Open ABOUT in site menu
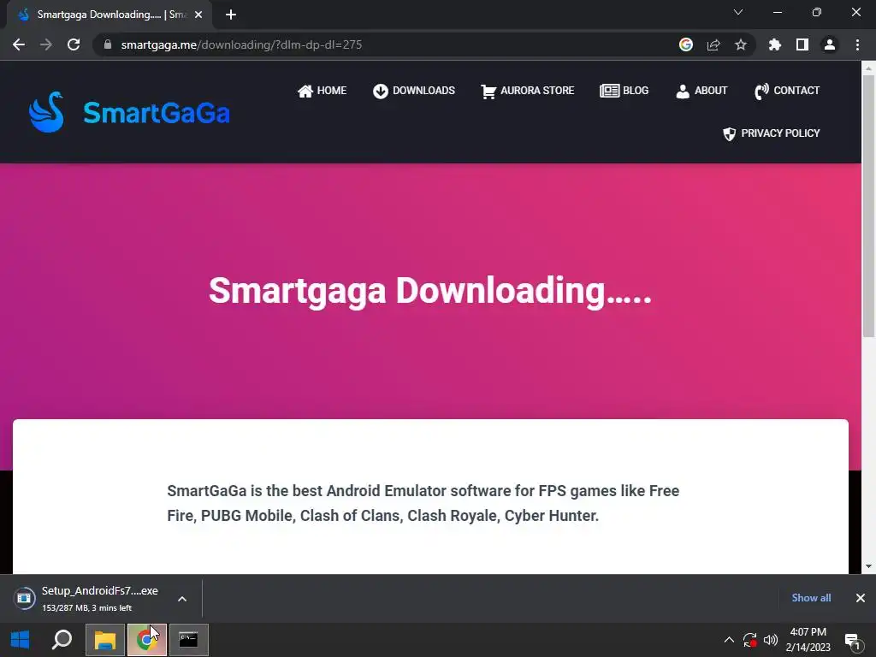Screen dimensions: 876x657 pyautogui.click(x=701, y=91)
